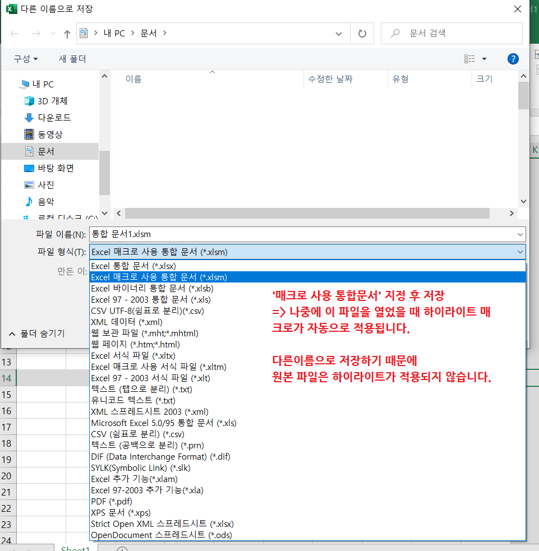Change the view layout icon

point(469,59)
